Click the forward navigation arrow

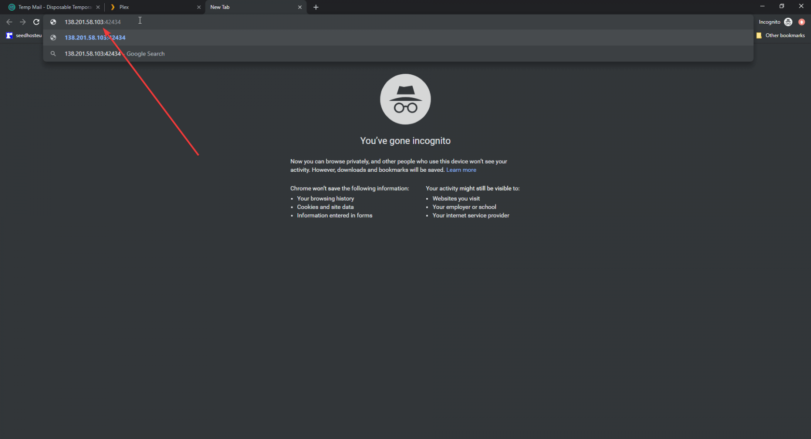(23, 22)
